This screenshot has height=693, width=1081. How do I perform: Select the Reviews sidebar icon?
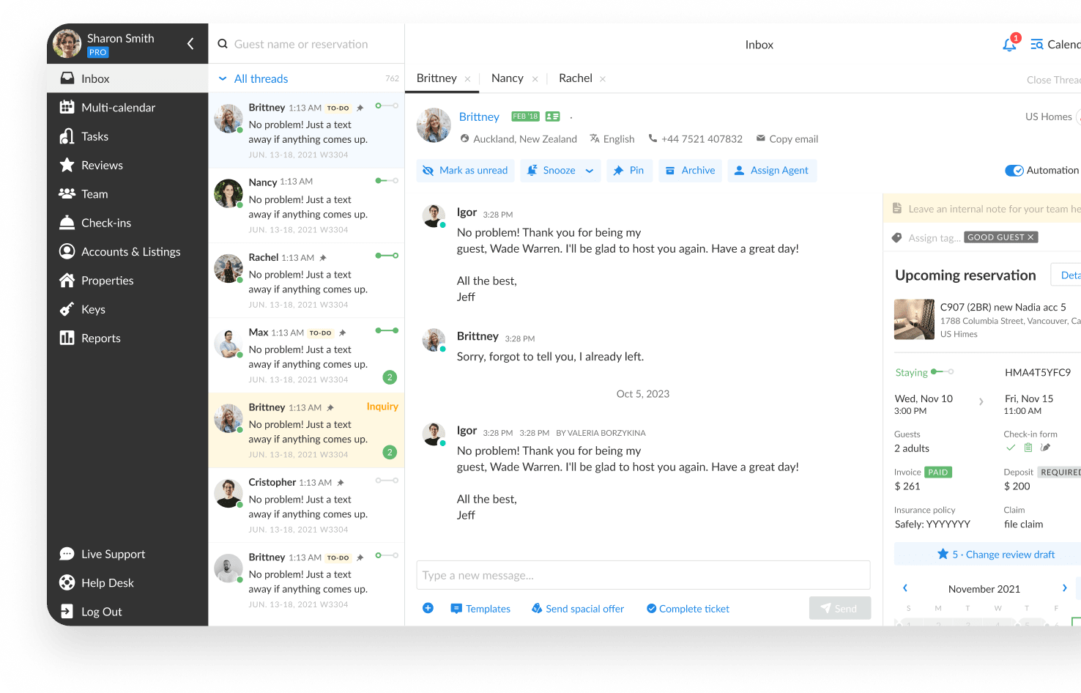67,165
